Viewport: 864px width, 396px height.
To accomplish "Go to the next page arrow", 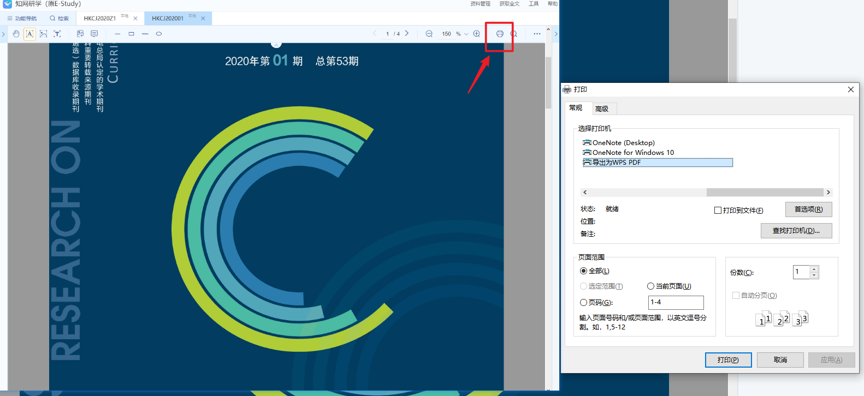I will point(407,33).
